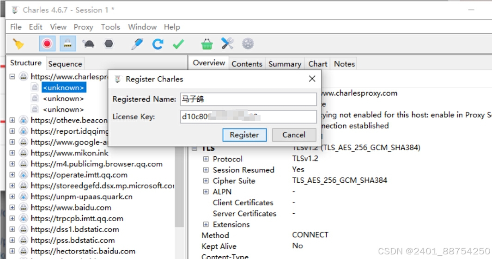
Task: Clear the session with the broom icon
Action: (18, 43)
